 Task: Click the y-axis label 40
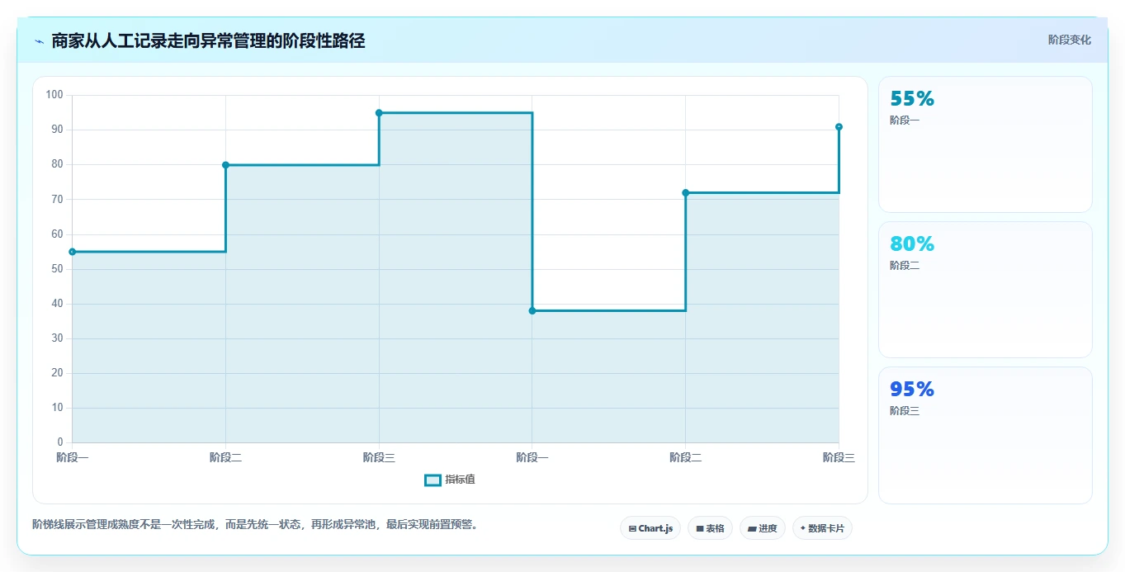coord(58,304)
